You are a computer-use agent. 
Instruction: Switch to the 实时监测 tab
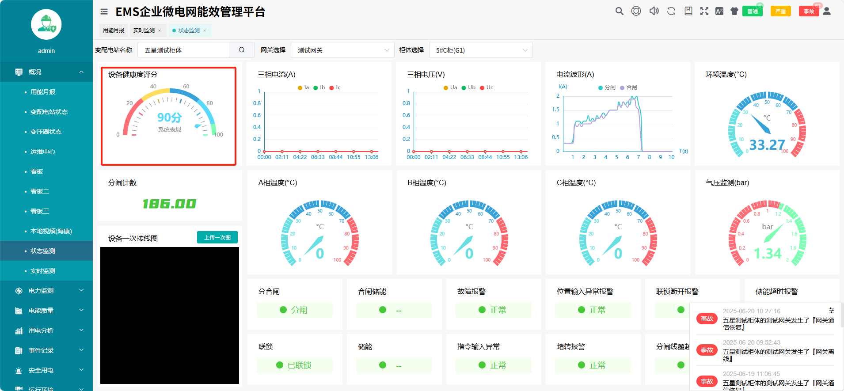pos(144,30)
